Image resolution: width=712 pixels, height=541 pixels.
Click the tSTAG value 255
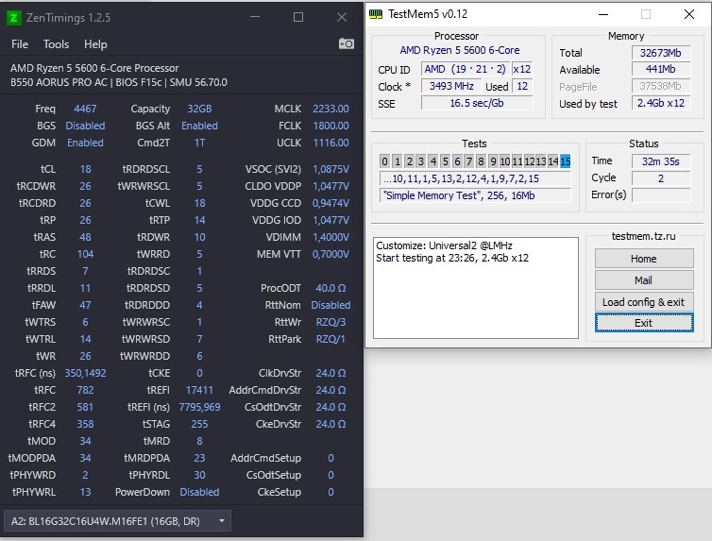199,424
